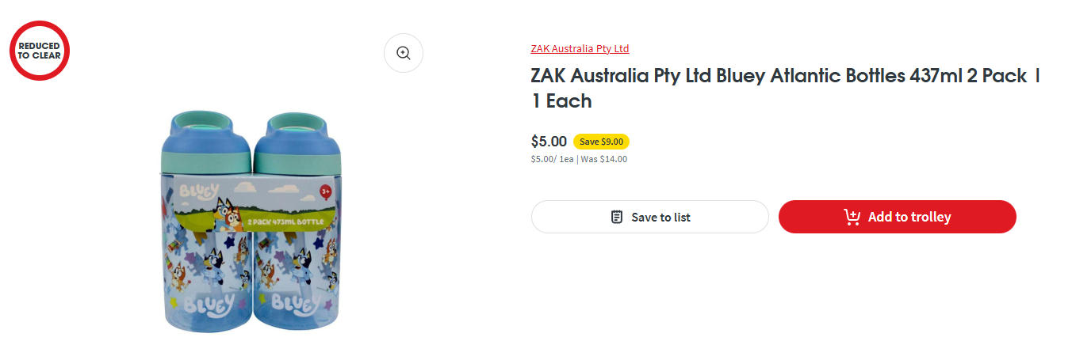Click the magnifier zoom icon above product image
Image resolution: width=1072 pixels, height=356 pixels.
404,53
